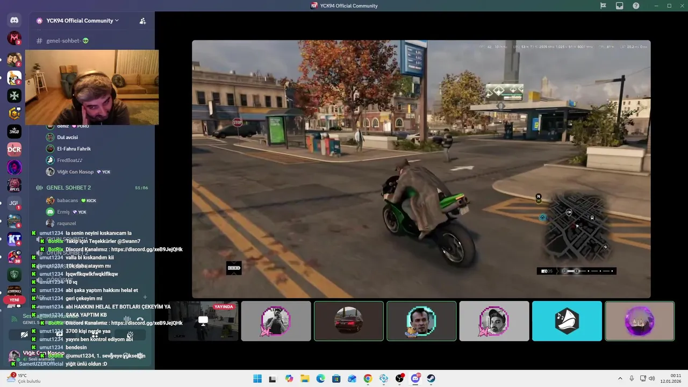
Task: Click the webcam picture-in-picture overlay
Action: point(92,88)
